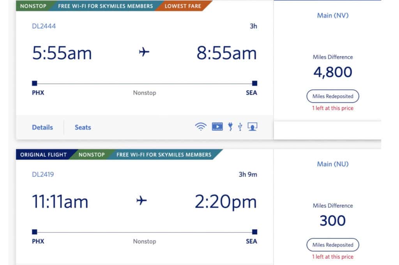Select the Main (NV) fare option

click(332, 16)
